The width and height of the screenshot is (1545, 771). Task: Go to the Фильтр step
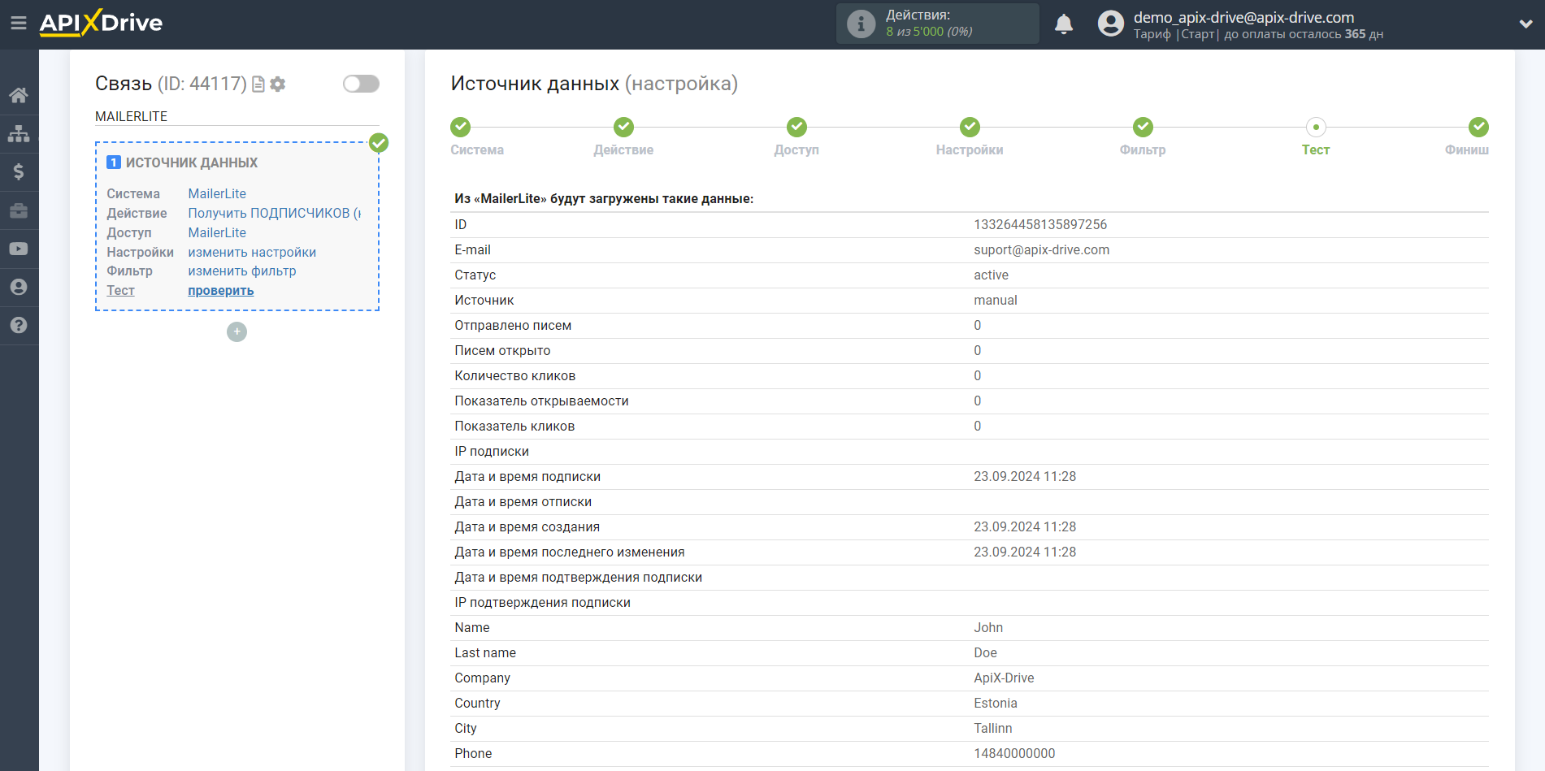[x=1143, y=127]
